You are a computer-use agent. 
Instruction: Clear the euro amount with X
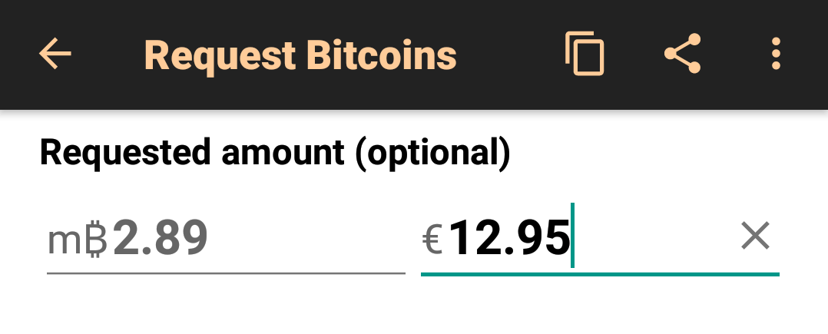coord(756,235)
